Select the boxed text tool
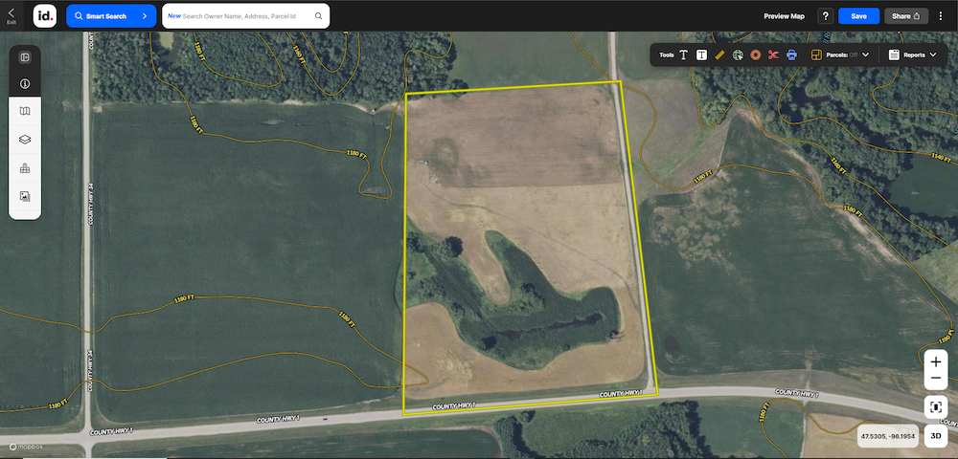The height and width of the screenshot is (459, 958). tap(701, 55)
